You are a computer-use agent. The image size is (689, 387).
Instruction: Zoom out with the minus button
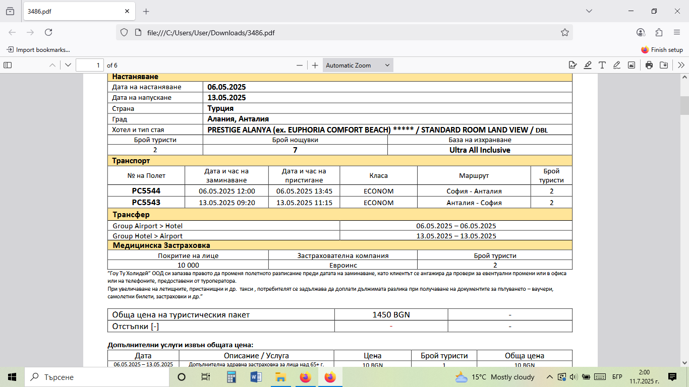(x=300, y=65)
